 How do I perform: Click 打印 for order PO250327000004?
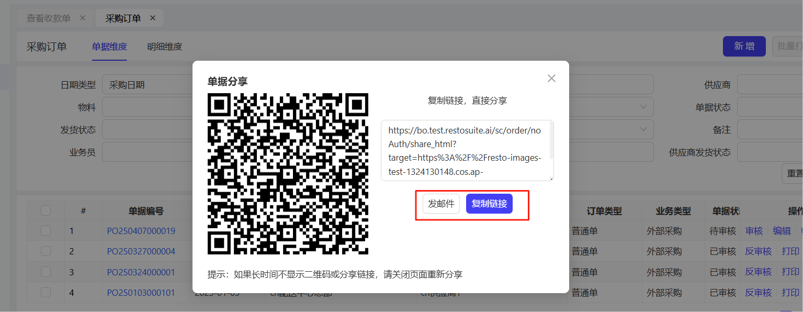[790, 251]
